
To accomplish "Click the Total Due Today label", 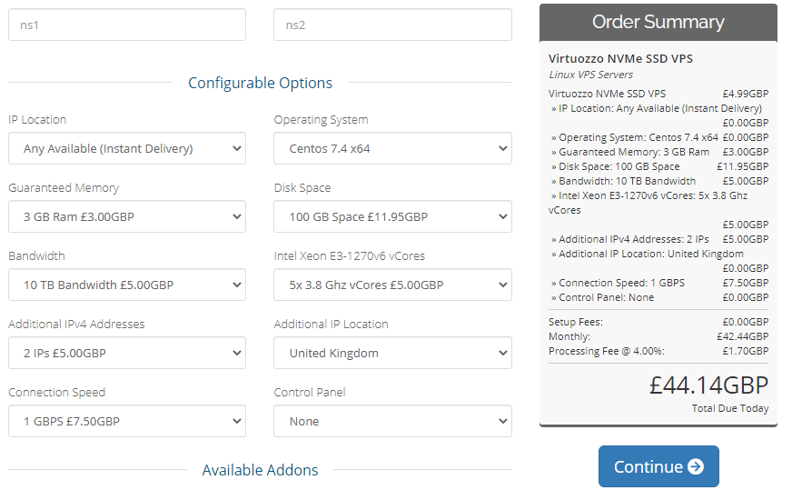I will (730, 408).
